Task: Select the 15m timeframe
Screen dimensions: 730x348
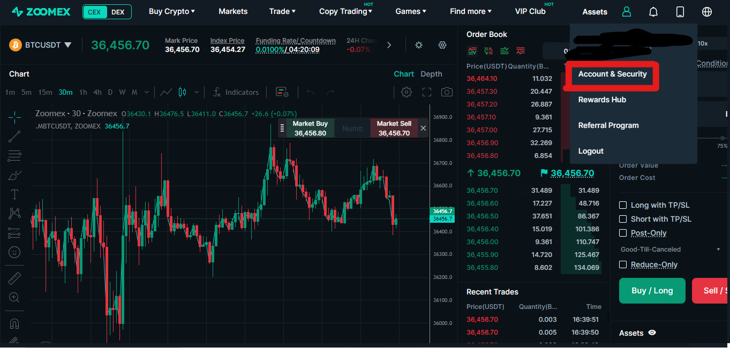Action: click(x=45, y=92)
